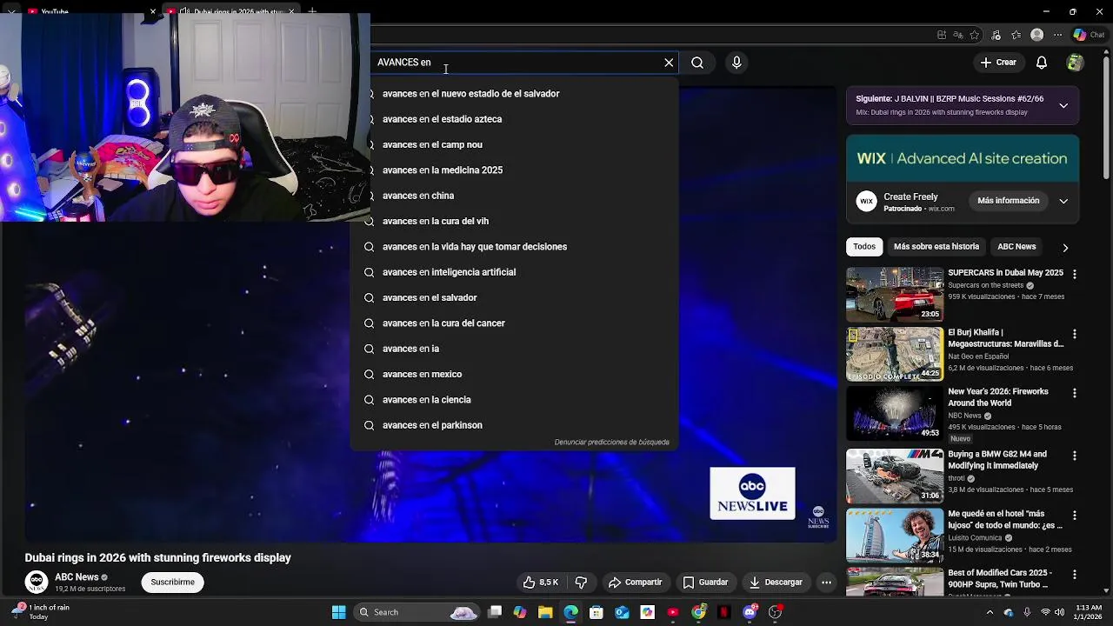Open File Explorer from taskbar

click(x=545, y=613)
